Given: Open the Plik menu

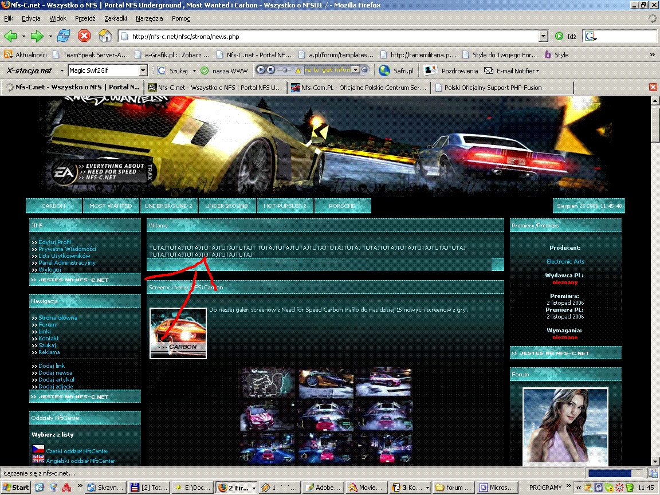Looking at the screenshot, I should (9, 18).
